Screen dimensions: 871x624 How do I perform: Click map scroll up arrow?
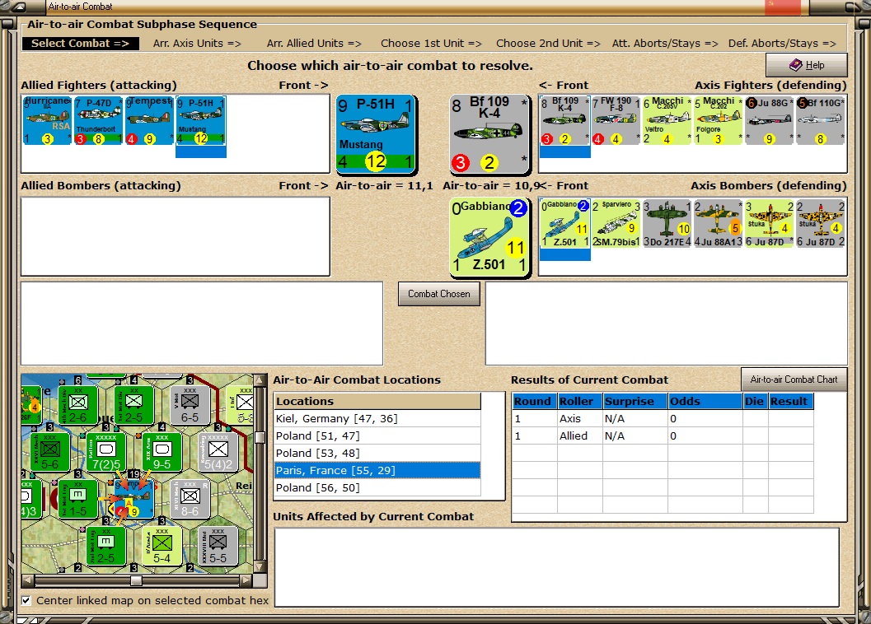[260, 380]
